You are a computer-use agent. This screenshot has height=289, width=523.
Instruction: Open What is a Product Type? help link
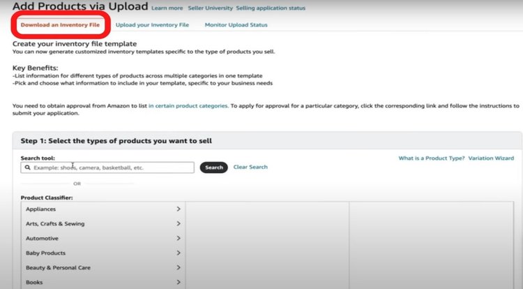(431, 158)
